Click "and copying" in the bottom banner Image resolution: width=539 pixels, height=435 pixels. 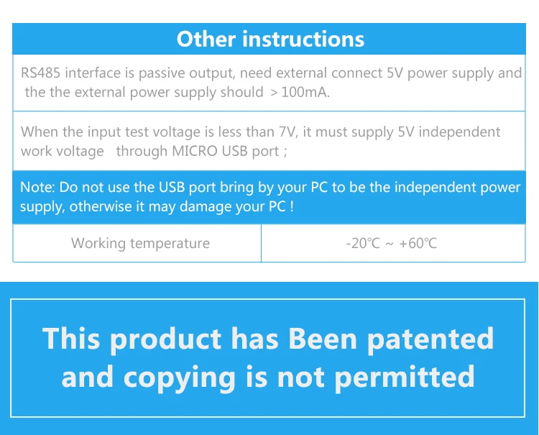pyautogui.click(x=148, y=378)
